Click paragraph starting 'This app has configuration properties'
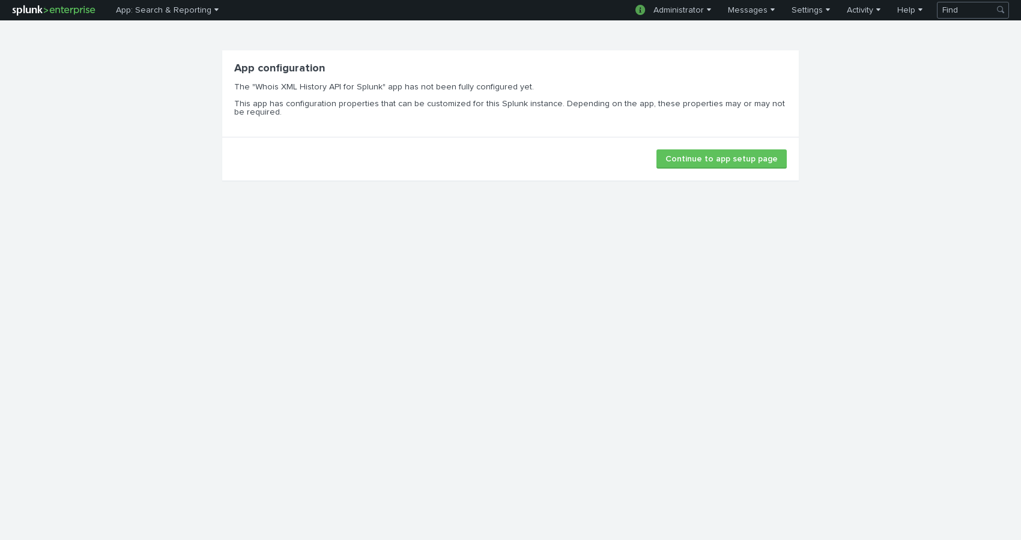Screen dimensions: 1021x540 point(509,108)
